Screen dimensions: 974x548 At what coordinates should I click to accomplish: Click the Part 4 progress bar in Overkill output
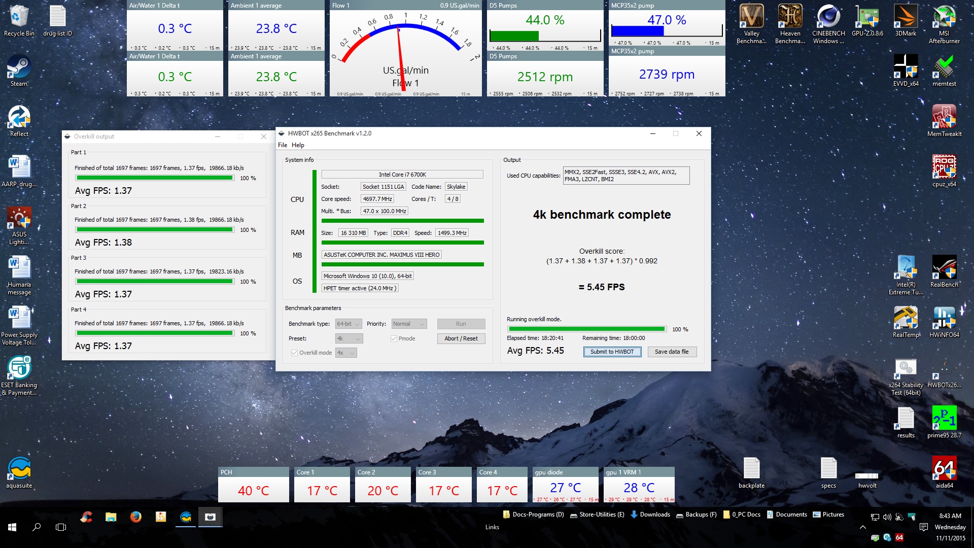155,333
